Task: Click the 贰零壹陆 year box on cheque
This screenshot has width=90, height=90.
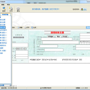Action: (50, 36)
